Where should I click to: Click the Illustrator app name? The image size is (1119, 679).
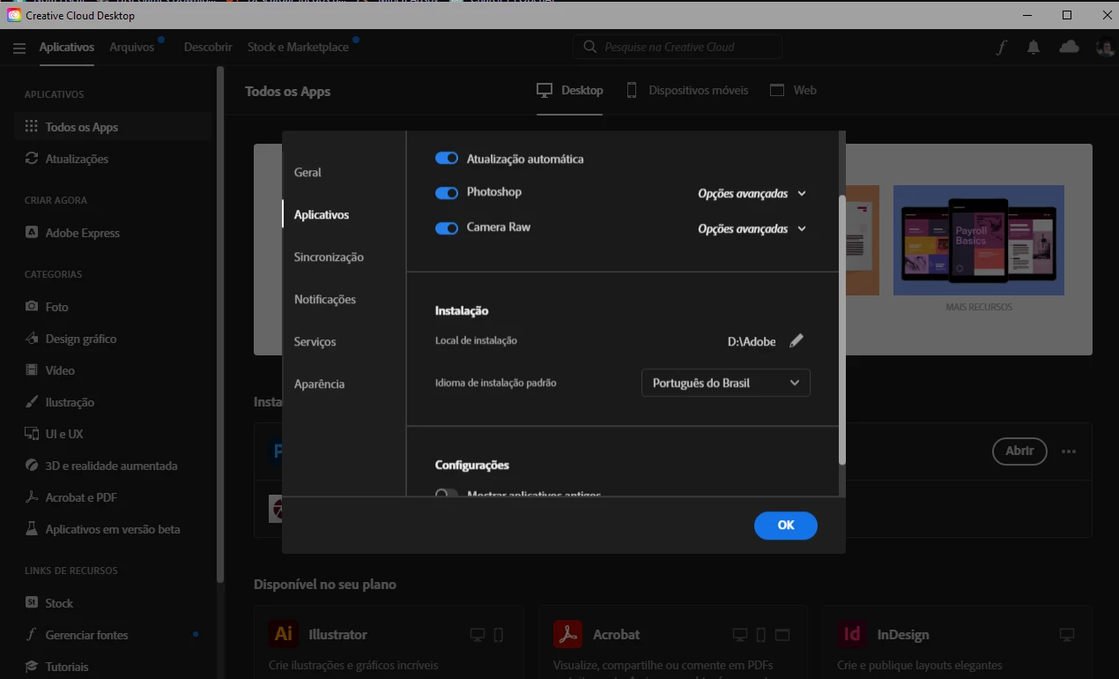tap(337, 634)
